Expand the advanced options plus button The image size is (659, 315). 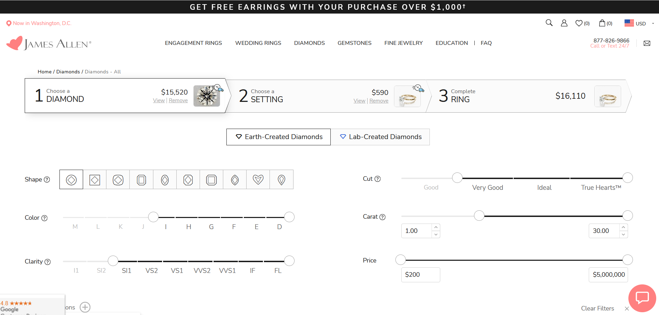pos(85,307)
